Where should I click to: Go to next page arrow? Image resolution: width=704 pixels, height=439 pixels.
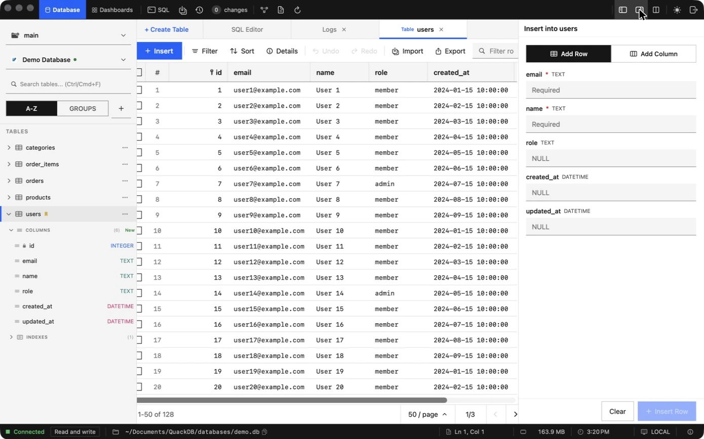(515, 414)
